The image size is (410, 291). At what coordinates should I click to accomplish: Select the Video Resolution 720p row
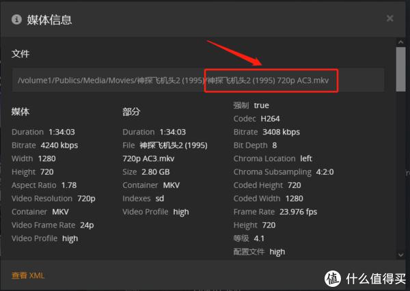click(x=54, y=198)
